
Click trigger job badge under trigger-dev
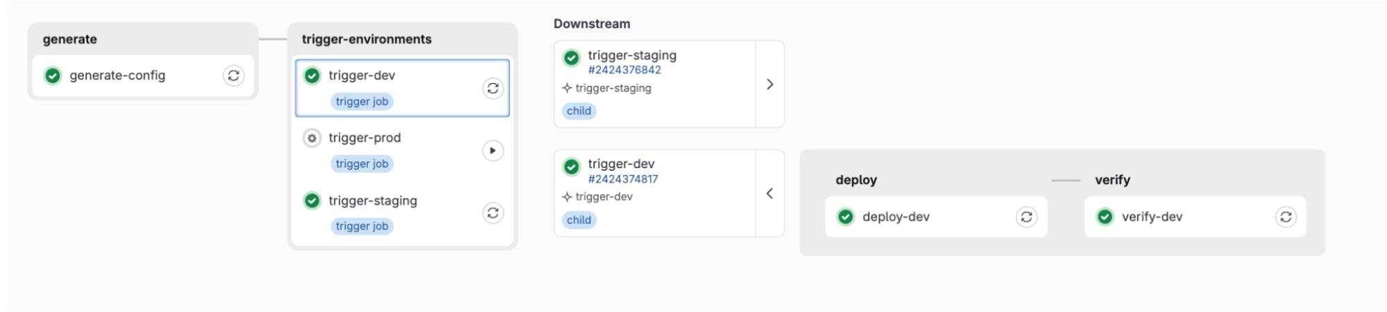click(362, 102)
